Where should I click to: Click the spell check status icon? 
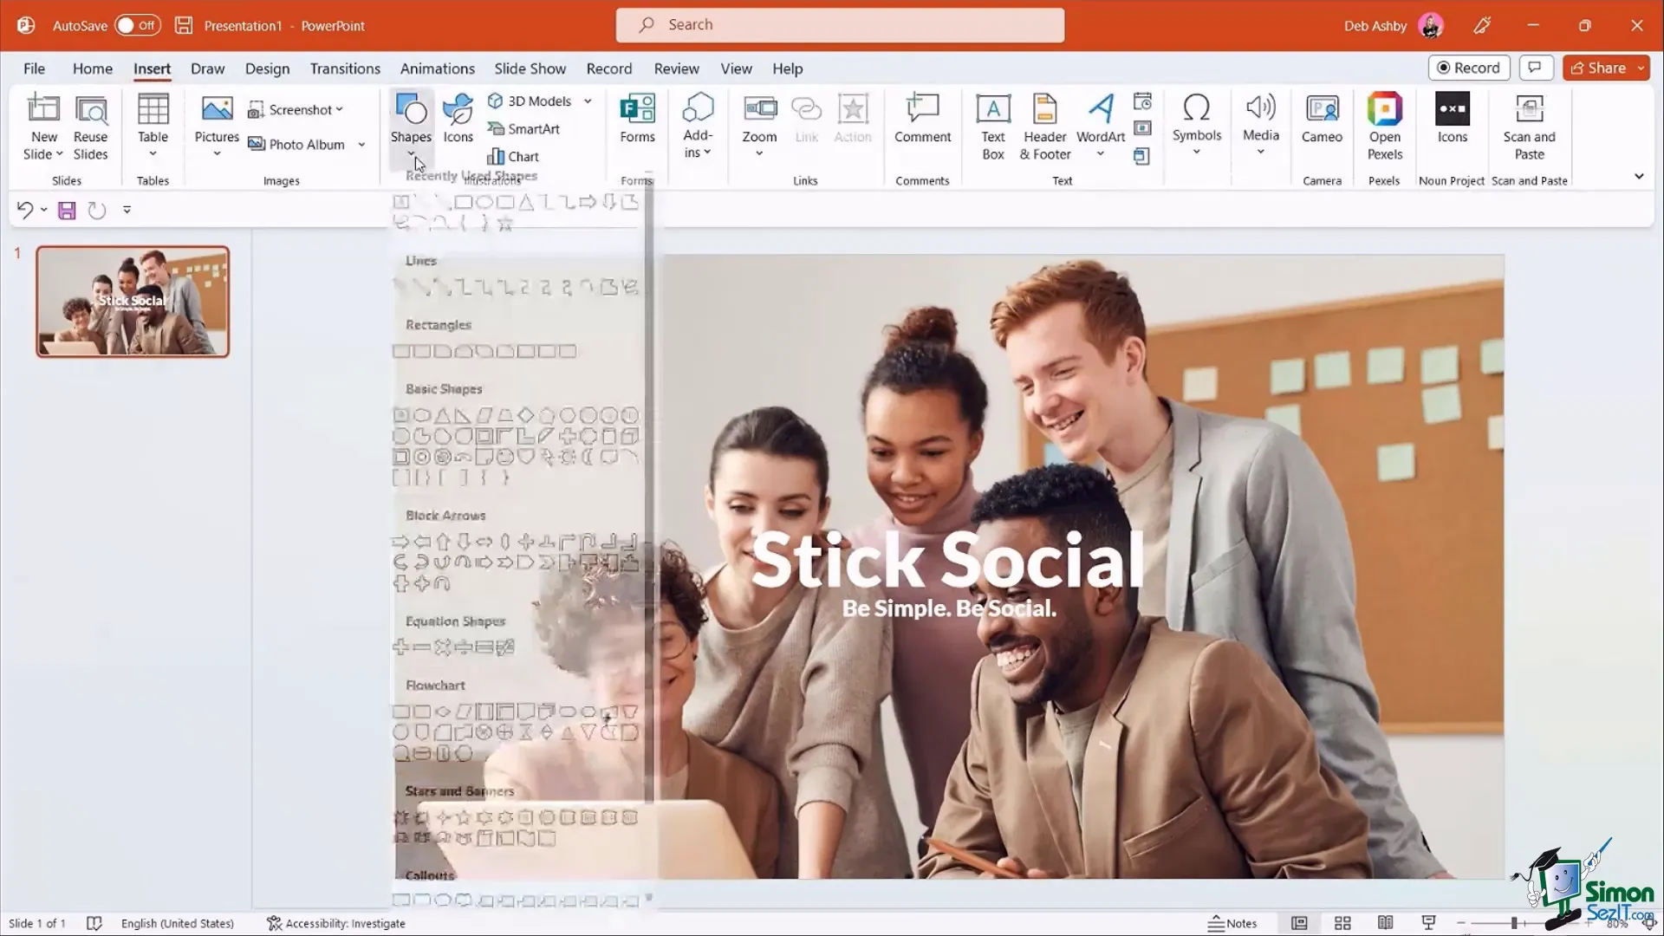[94, 923]
